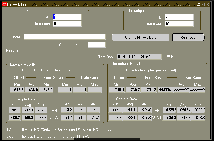Viewport: 214px width, 141px height.
Task: Select throughput Client Avg value 730.7
Action: [x=133, y=90]
